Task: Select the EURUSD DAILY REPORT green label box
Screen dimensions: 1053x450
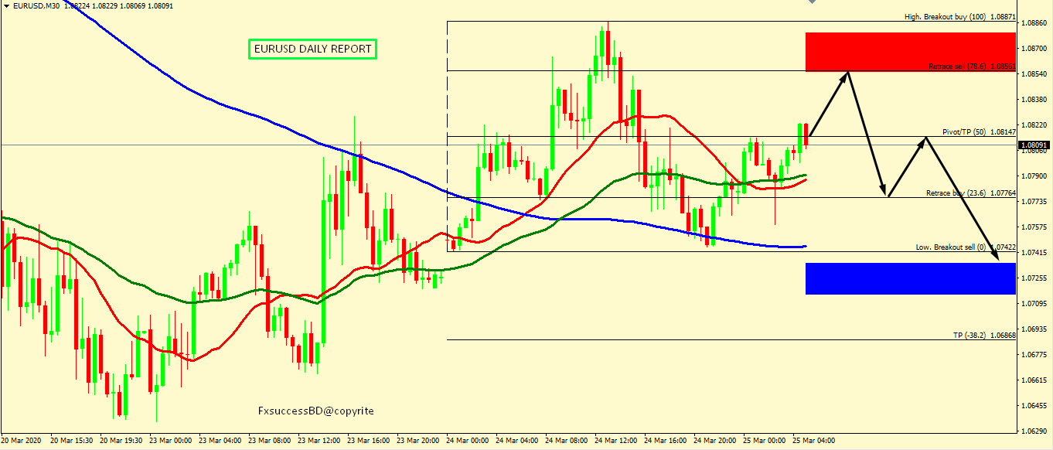Action: point(312,49)
